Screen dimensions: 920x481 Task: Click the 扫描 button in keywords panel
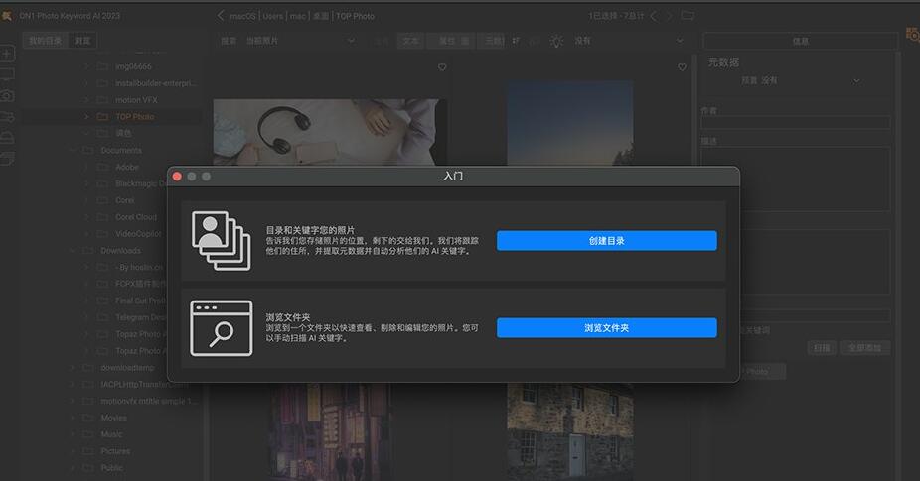(822, 348)
